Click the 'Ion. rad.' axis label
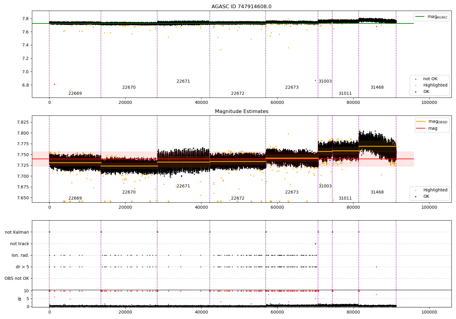 point(20,255)
